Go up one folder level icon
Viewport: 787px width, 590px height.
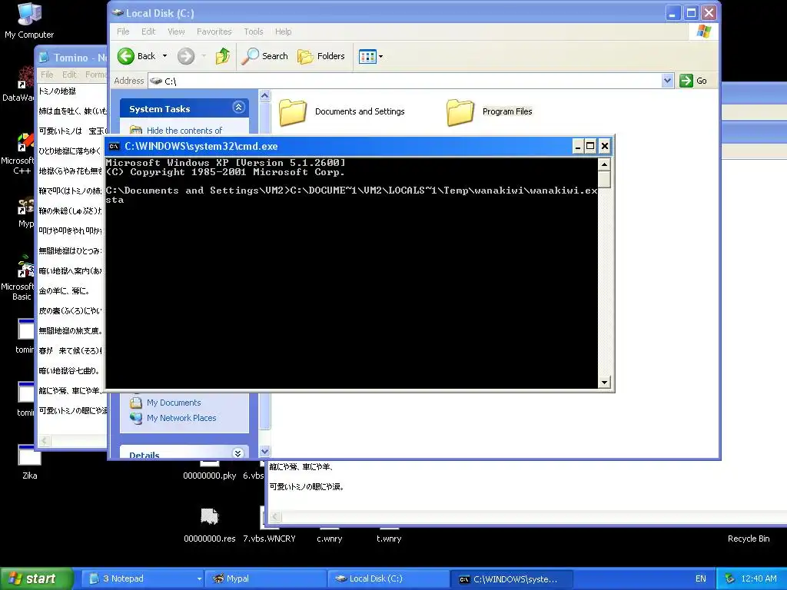[x=223, y=56]
